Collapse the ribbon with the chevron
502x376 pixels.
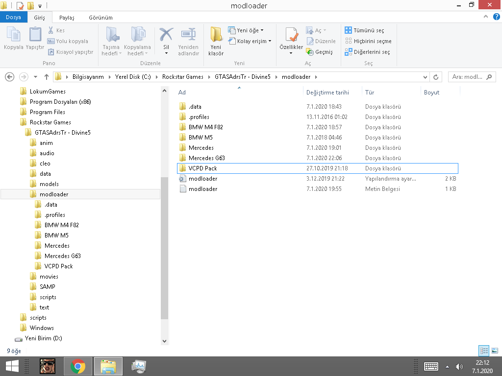(x=486, y=17)
